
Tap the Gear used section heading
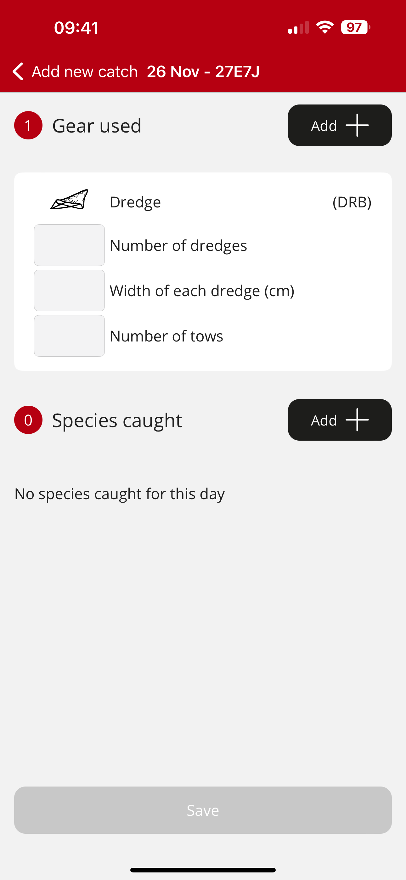point(97,126)
